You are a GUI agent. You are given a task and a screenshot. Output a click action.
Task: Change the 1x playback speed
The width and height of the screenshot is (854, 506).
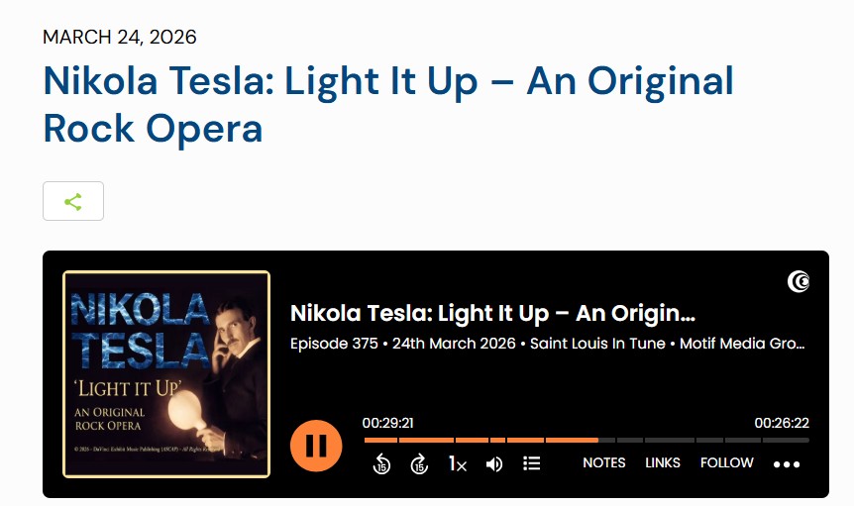point(457,463)
